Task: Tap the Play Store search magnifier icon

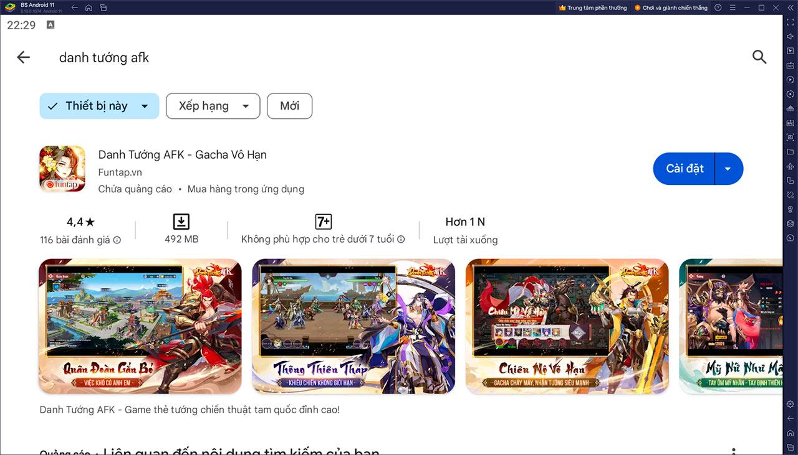Action: (x=759, y=57)
